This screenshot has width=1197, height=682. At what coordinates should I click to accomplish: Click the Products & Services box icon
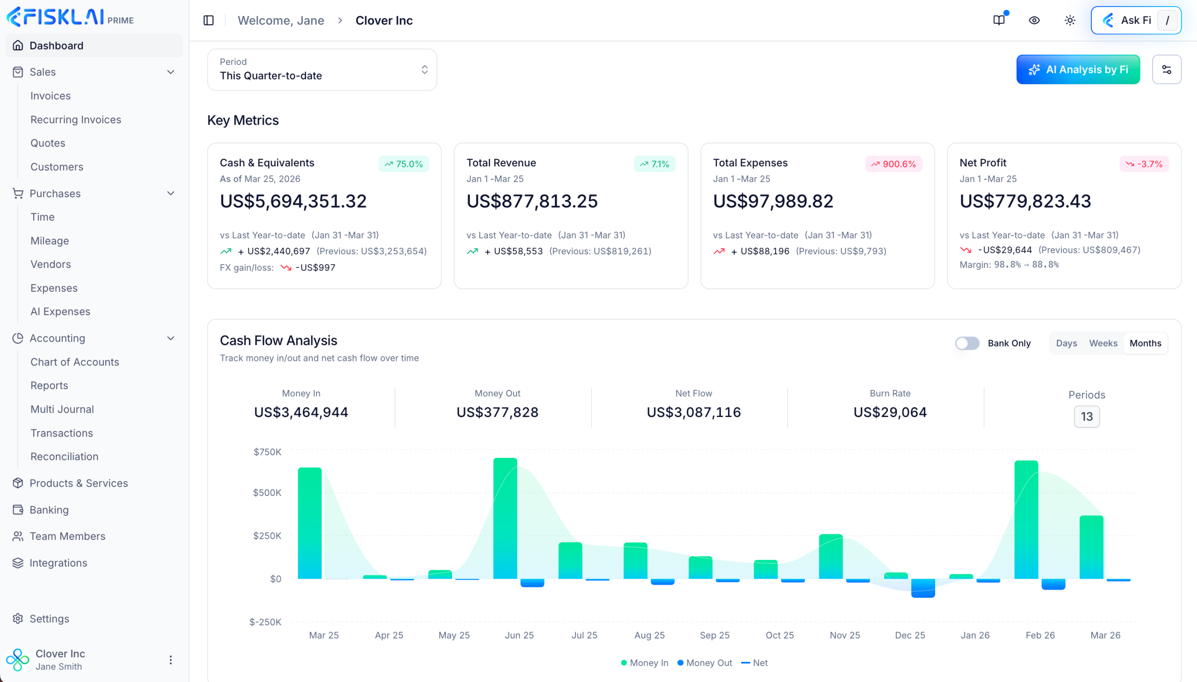click(18, 483)
